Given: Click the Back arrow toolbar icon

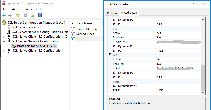Looking at the screenshot, I should (4, 15).
